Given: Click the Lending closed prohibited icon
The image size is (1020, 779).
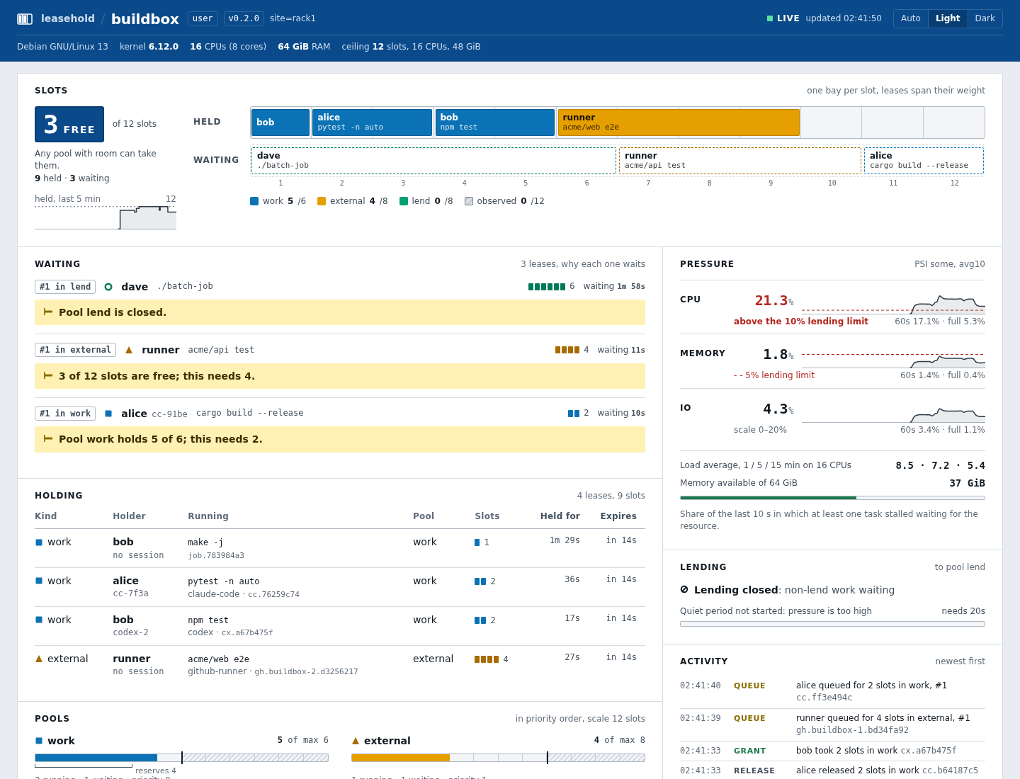Looking at the screenshot, I should click(x=684, y=589).
